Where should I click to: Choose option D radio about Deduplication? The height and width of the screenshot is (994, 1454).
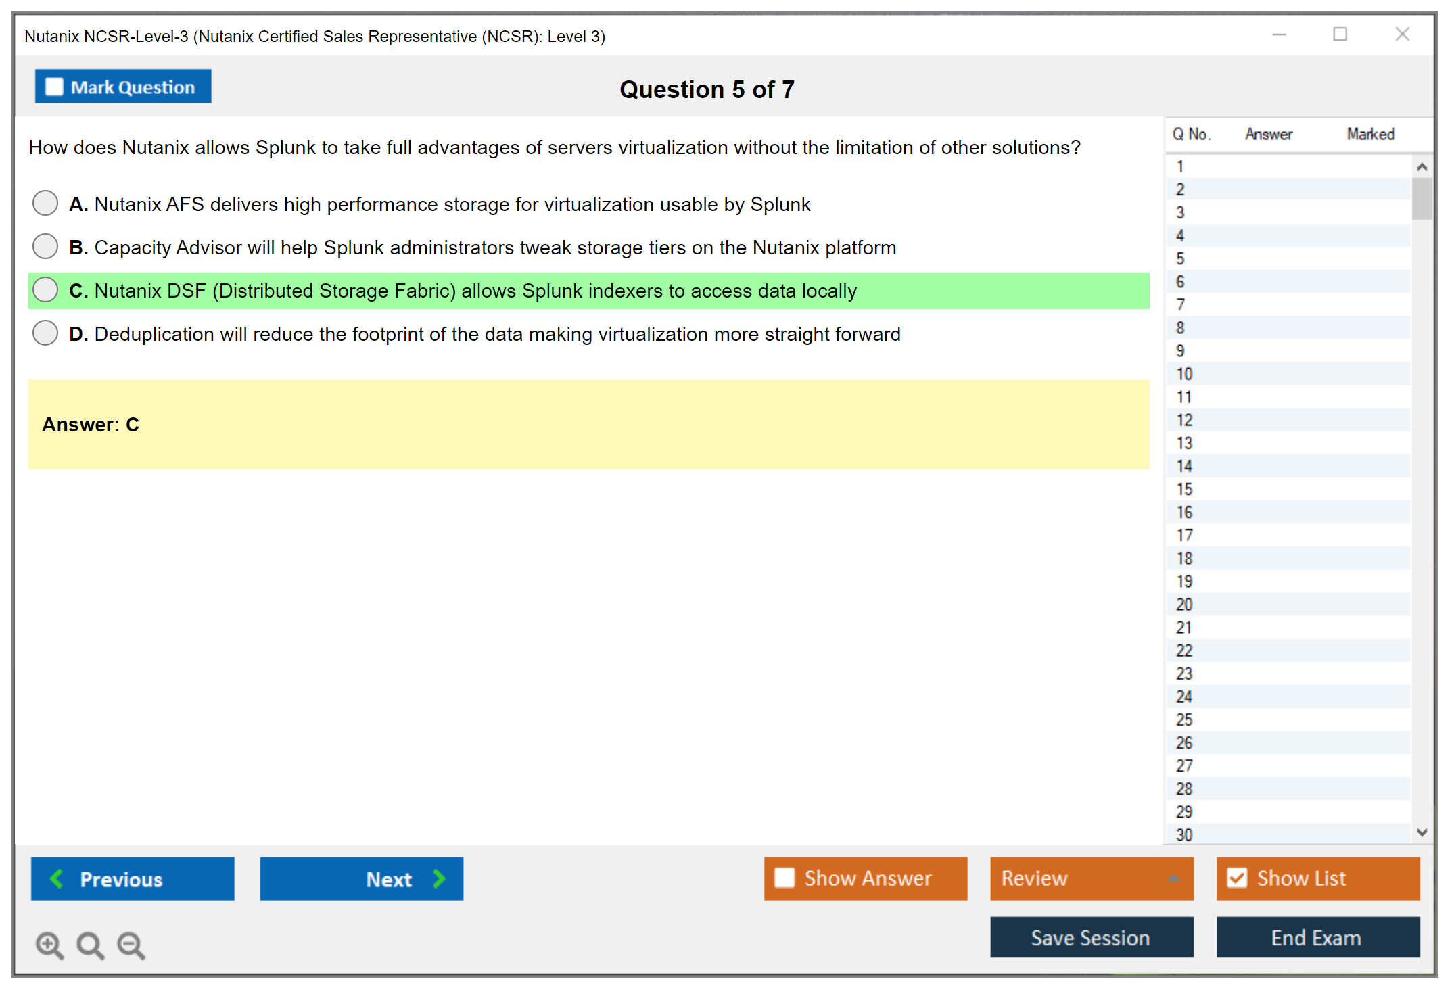pyautogui.click(x=45, y=333)
